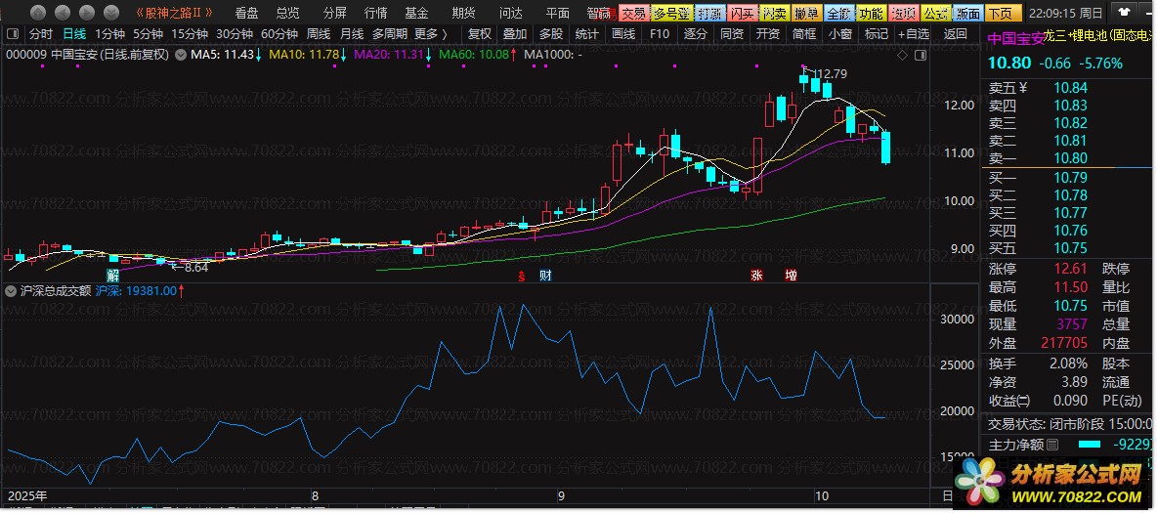
Task: Click the 张 marker below the chart
Action: [756, 277]
